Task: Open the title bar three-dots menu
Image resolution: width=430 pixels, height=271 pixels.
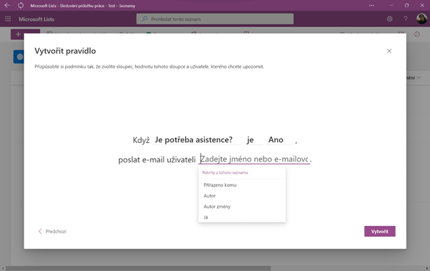Action: [x=371, y=5]
